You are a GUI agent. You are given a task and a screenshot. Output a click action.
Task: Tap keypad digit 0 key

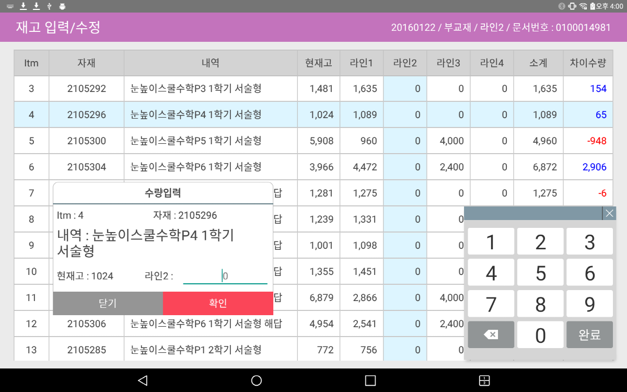540,335
